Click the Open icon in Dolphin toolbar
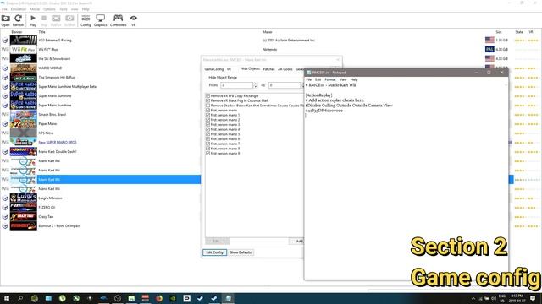 click(6, 20)
